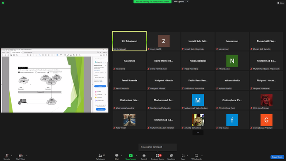The image size is (286, 161).
Task: Click the Ferrell Ananda participant tile
Action: (129, 80)
